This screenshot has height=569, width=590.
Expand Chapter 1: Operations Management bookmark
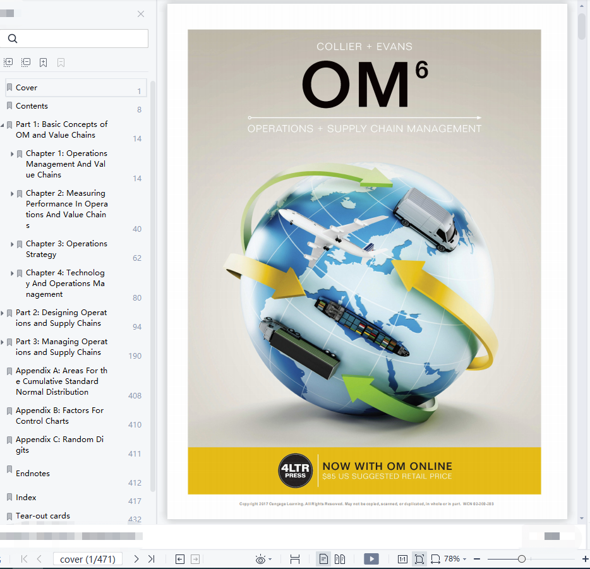pos(12,154)
